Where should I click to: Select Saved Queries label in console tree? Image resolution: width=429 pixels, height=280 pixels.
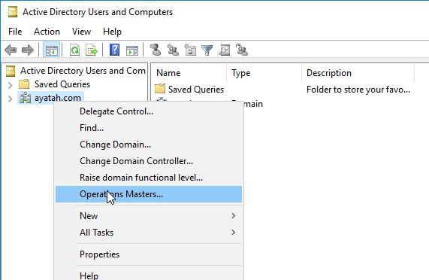(62, 84)
